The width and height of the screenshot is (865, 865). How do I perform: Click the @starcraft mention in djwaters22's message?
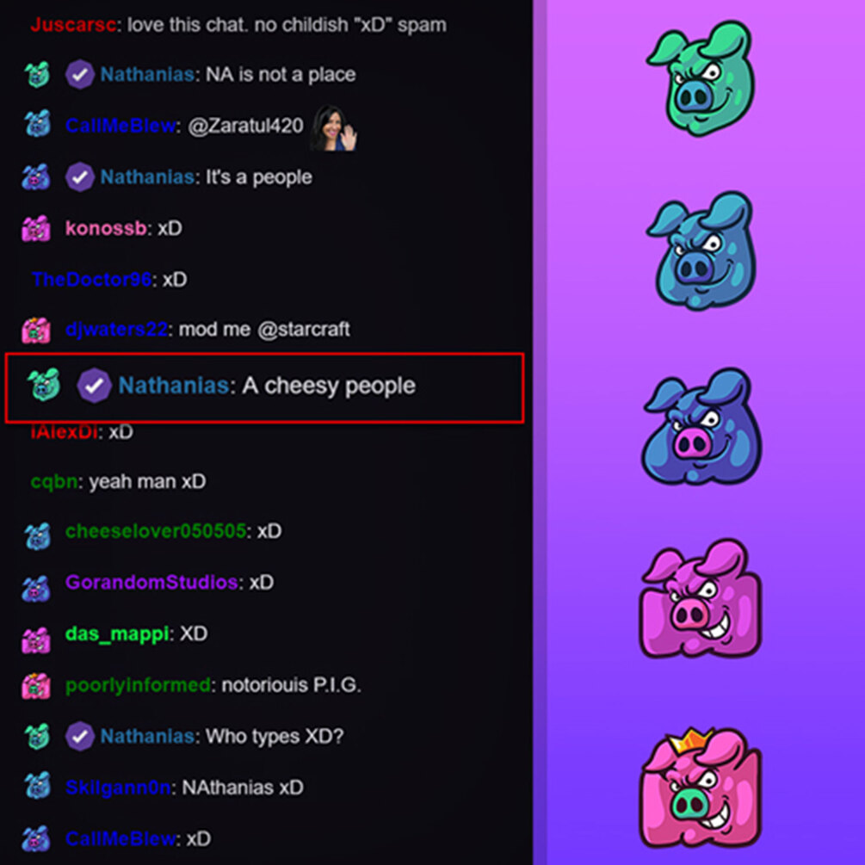click(x=304, y=330)
